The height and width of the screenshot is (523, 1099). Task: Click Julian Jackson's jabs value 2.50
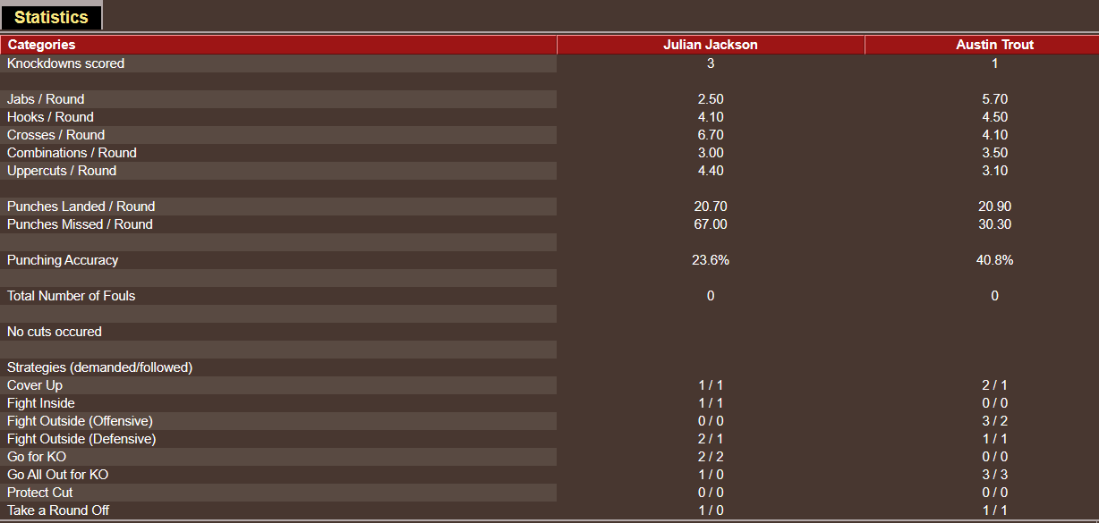711,99
